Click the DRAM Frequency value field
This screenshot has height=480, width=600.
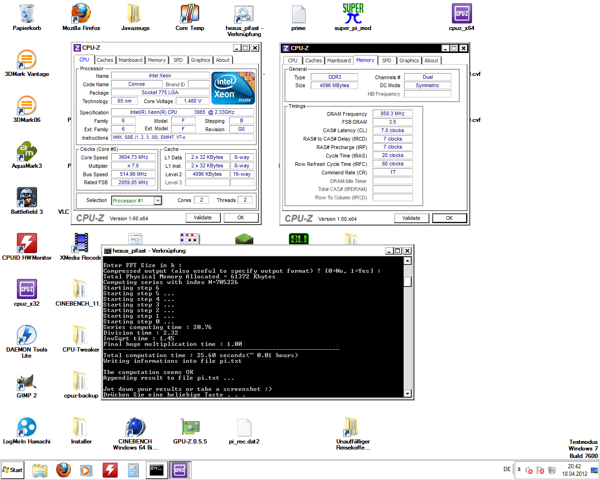point(392,113)
